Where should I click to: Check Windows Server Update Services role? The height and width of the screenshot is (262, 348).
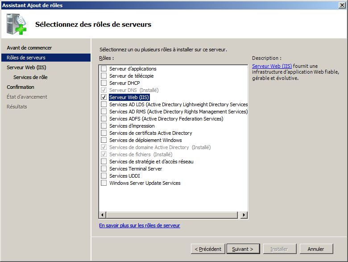(104, 183)
